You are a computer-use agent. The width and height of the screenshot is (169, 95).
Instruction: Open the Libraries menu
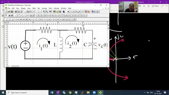point(56,8)
